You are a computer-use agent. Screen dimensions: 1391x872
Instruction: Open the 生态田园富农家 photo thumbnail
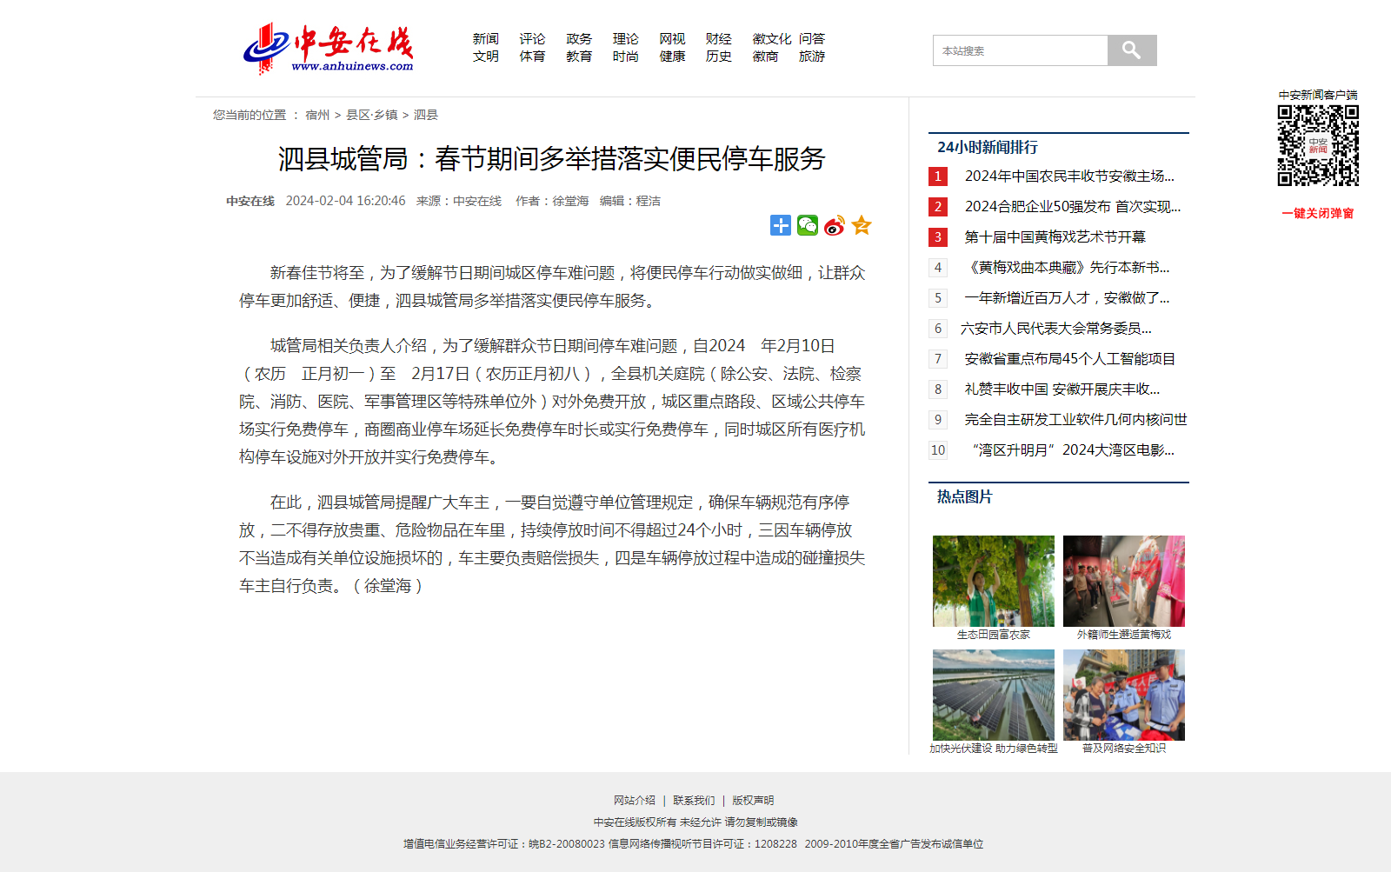pos(994,581)
